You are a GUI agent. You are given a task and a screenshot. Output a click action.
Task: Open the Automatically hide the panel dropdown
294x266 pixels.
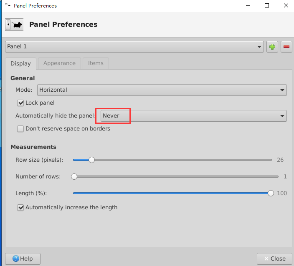pos(194,115)
